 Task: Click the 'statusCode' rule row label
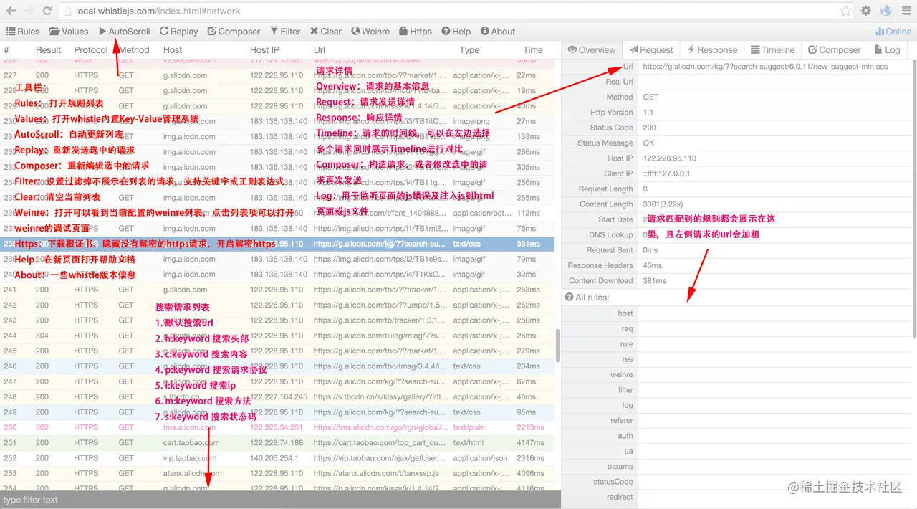coord(613,482)
